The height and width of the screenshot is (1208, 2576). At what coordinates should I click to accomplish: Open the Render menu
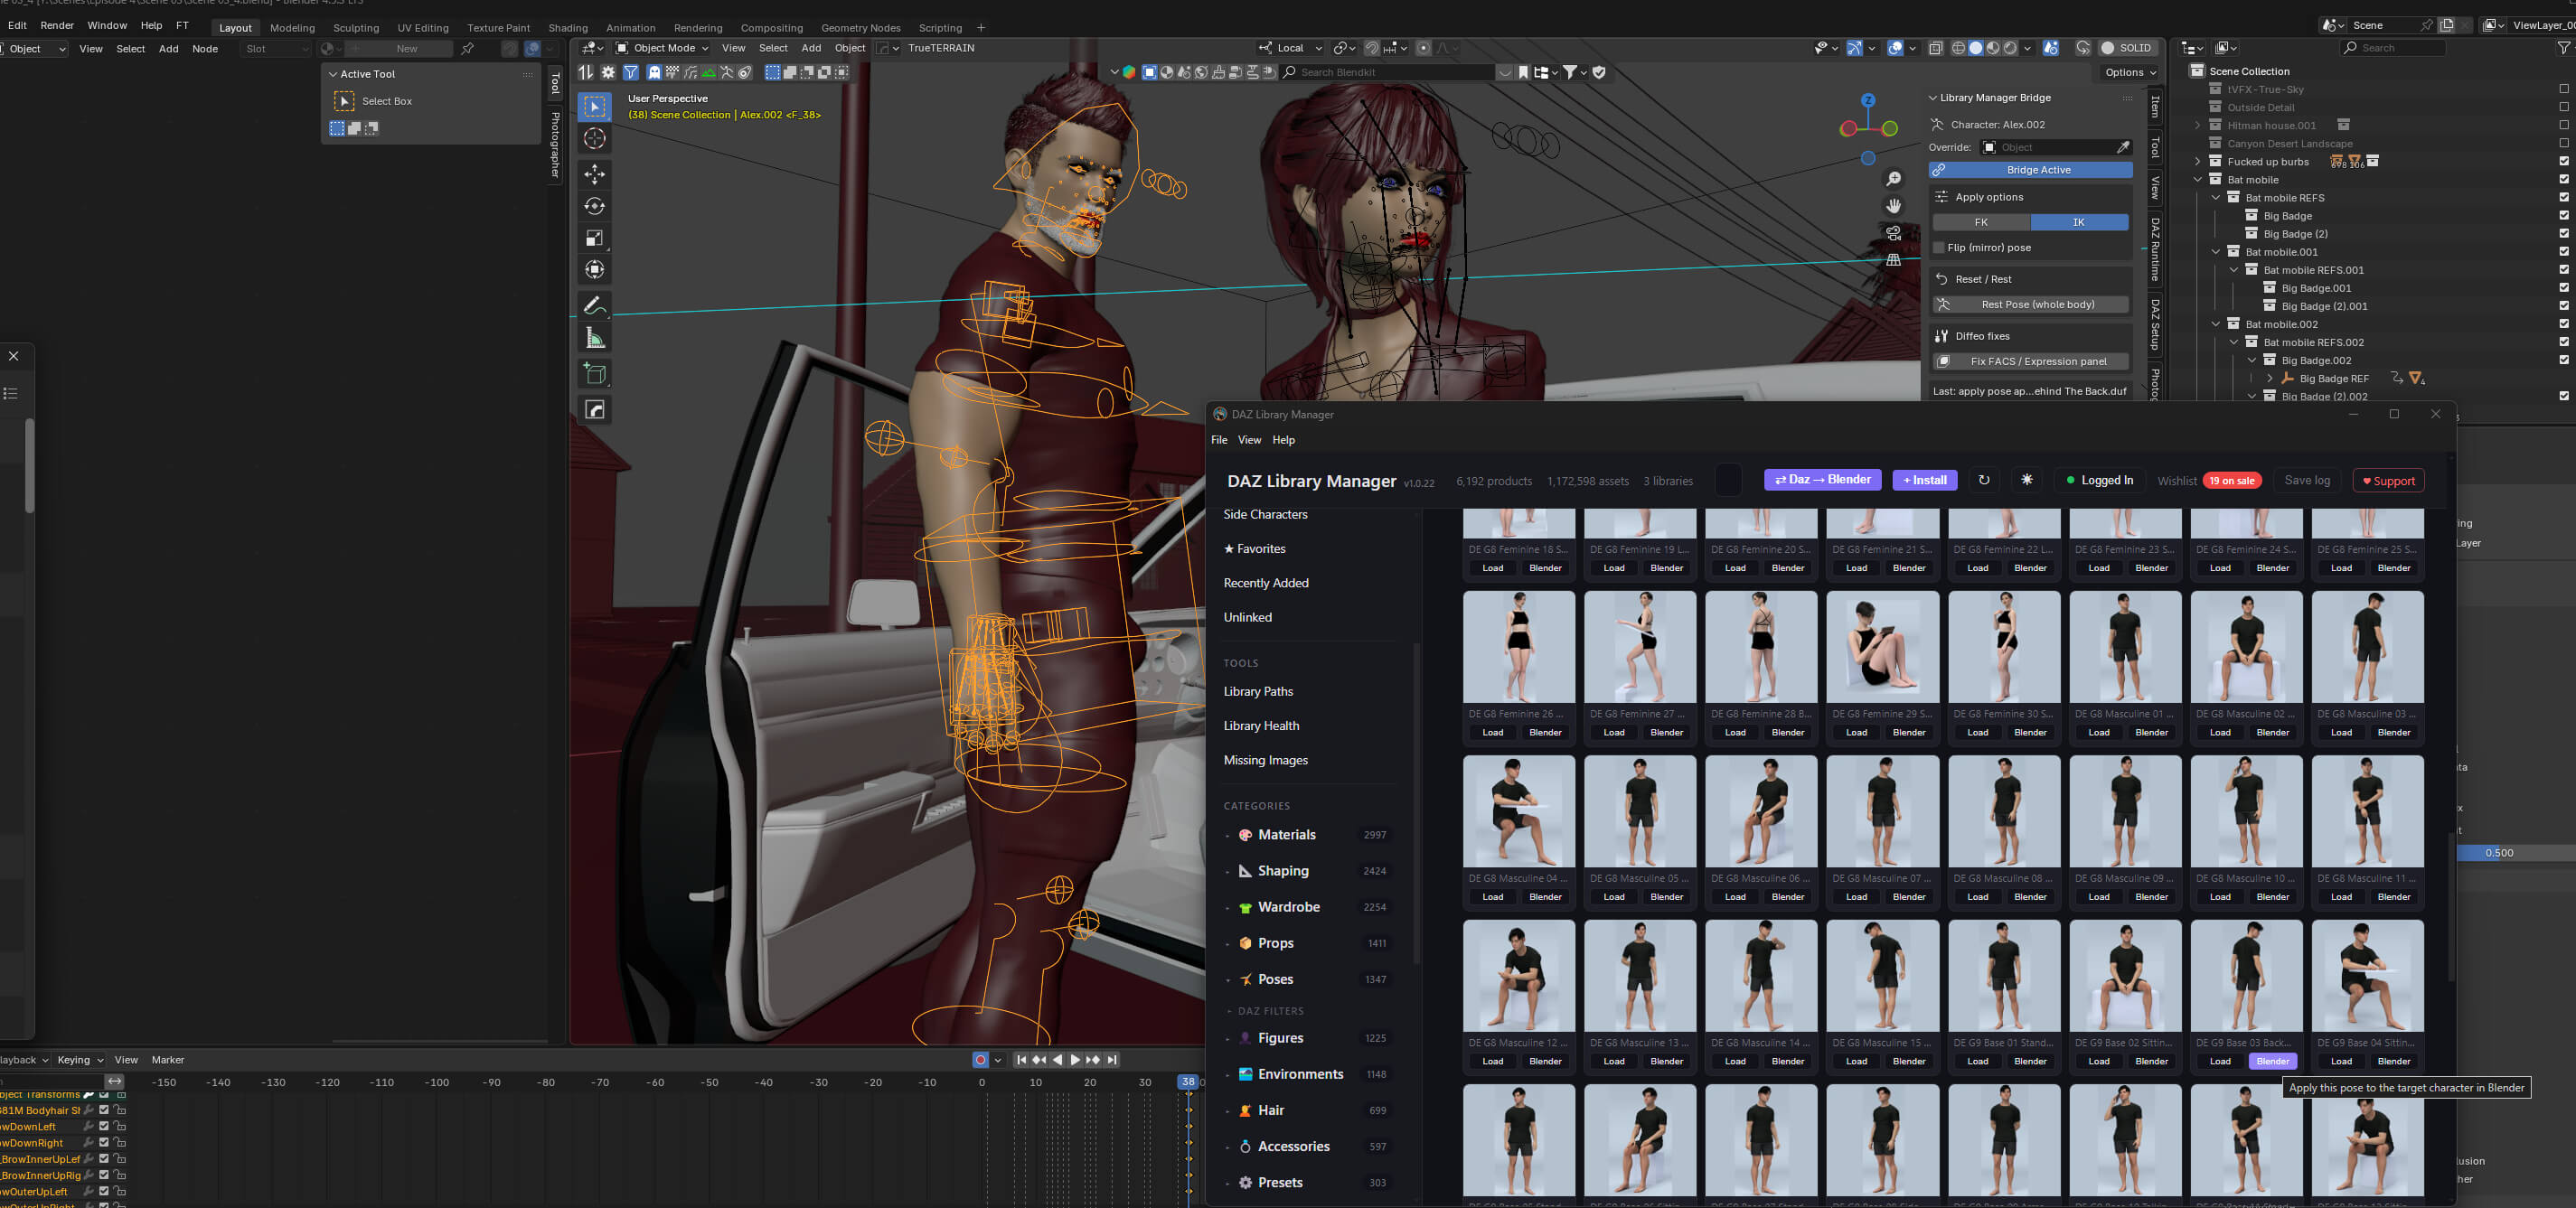(57, 25)
